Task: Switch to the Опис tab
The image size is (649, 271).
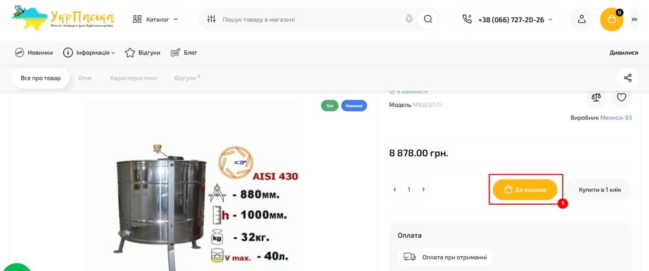Action: [x=85, y=78]
